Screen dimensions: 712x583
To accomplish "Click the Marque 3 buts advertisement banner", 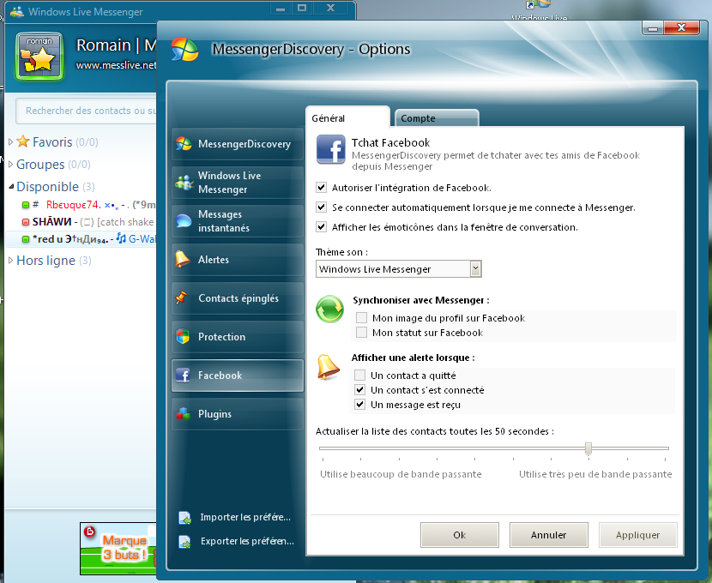I will point(118,549).
